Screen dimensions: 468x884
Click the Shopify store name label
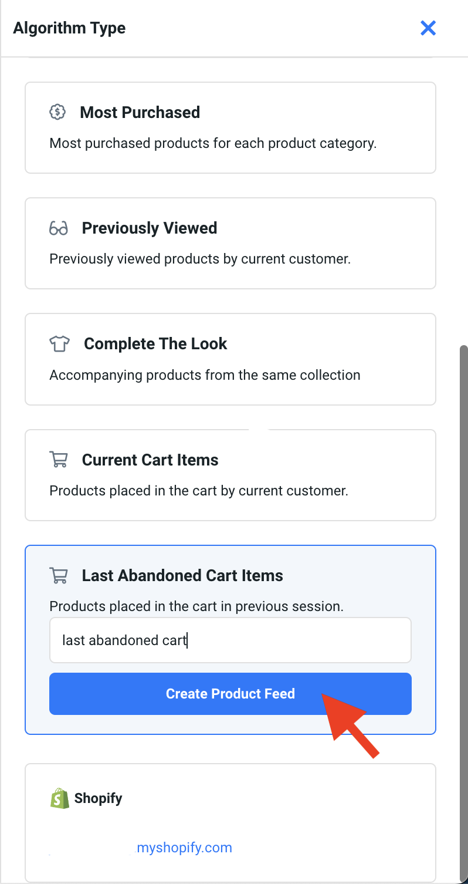coord(98,798)
